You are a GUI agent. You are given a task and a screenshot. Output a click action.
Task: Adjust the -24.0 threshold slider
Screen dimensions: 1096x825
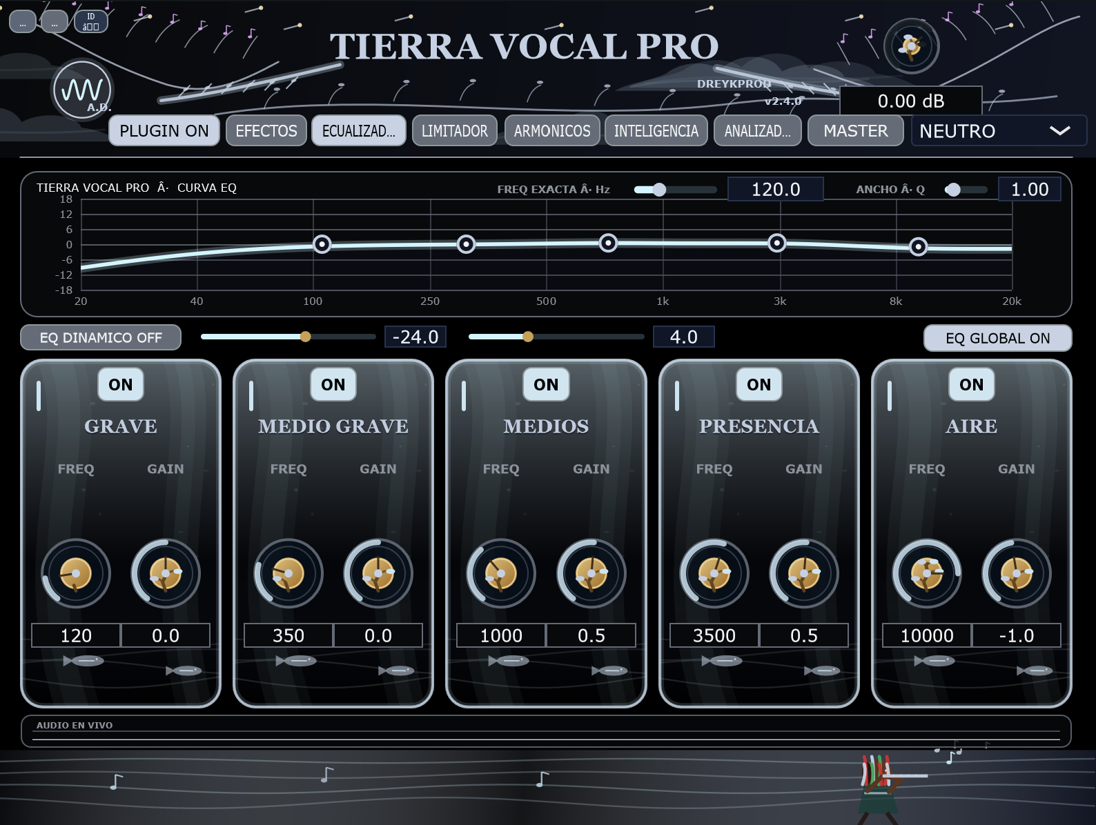[x=288, y=337]
